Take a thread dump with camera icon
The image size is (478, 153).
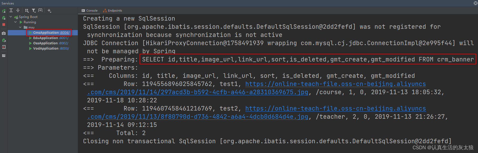[x=4, y=34]
